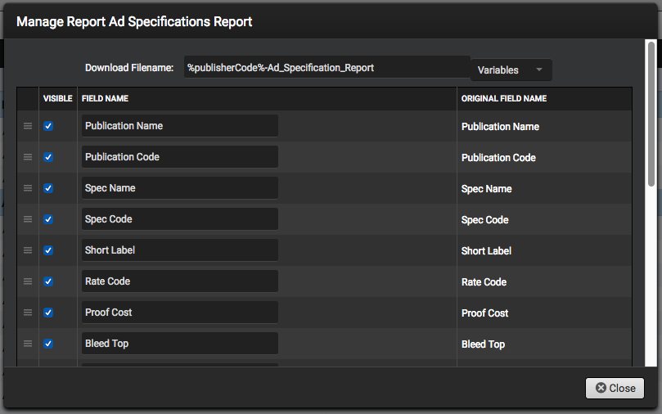Click the drag handle beside Publication Code
The height and width of the screenshot is (414, 662).
(28, 157)
